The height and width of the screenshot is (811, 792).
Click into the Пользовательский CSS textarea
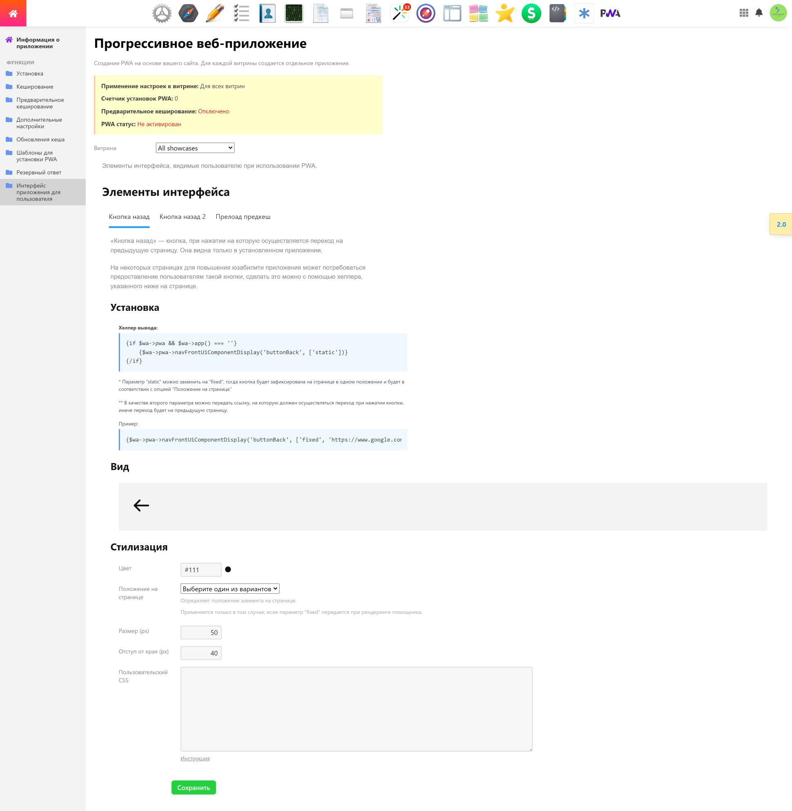356,709
